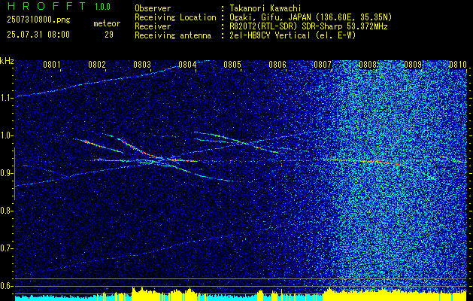473x301 pixels.
Task: Click the 0807 time marker
Action: [323, 65]
